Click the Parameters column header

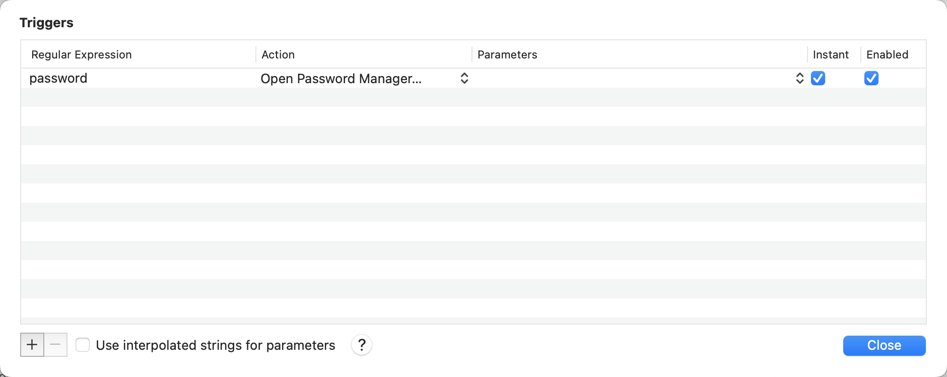tap(507, 54)
